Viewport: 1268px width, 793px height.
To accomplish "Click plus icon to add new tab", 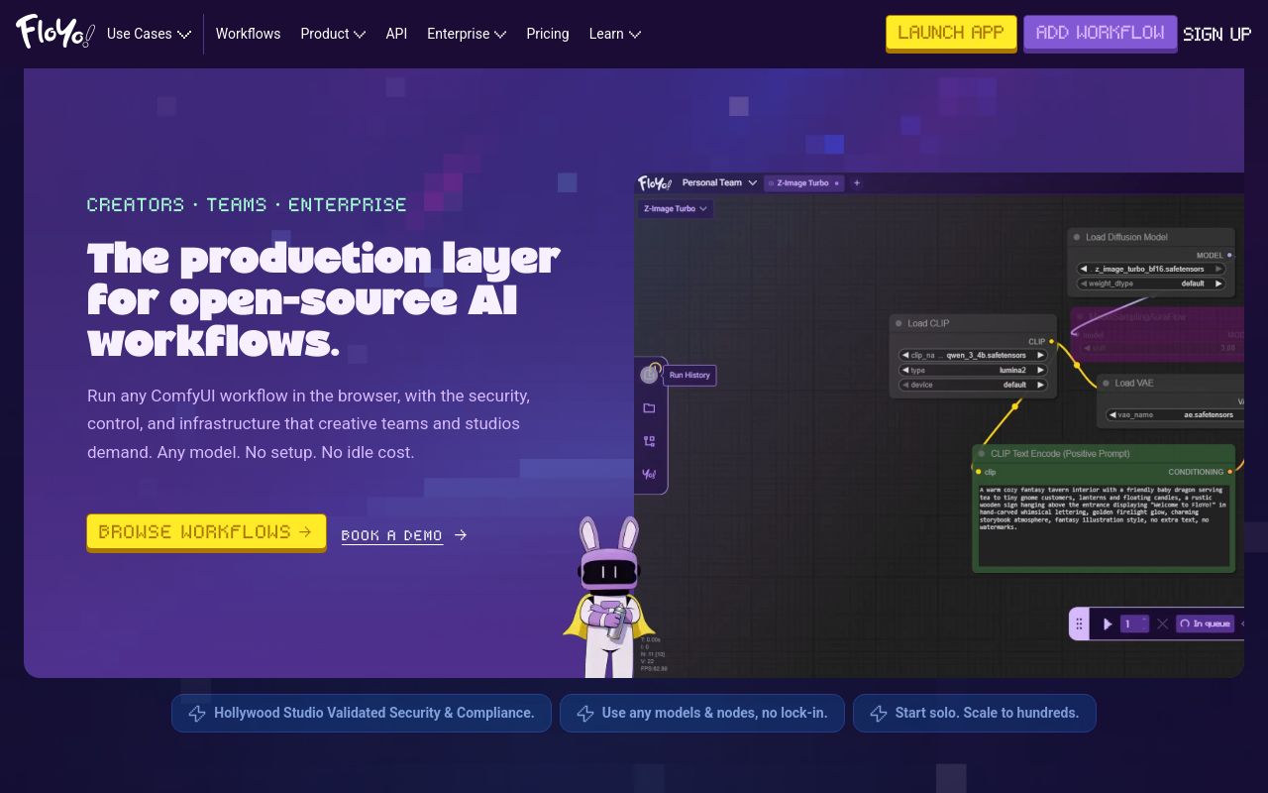I will click(x=857, y=182).
